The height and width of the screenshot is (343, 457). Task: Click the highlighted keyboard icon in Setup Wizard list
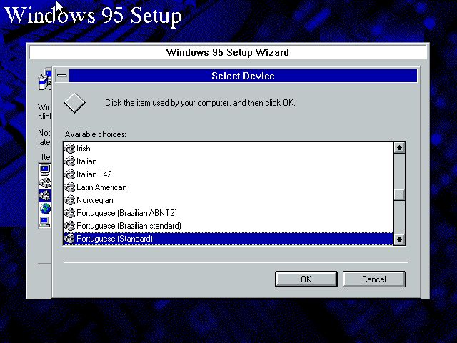[x=45, y=195]
